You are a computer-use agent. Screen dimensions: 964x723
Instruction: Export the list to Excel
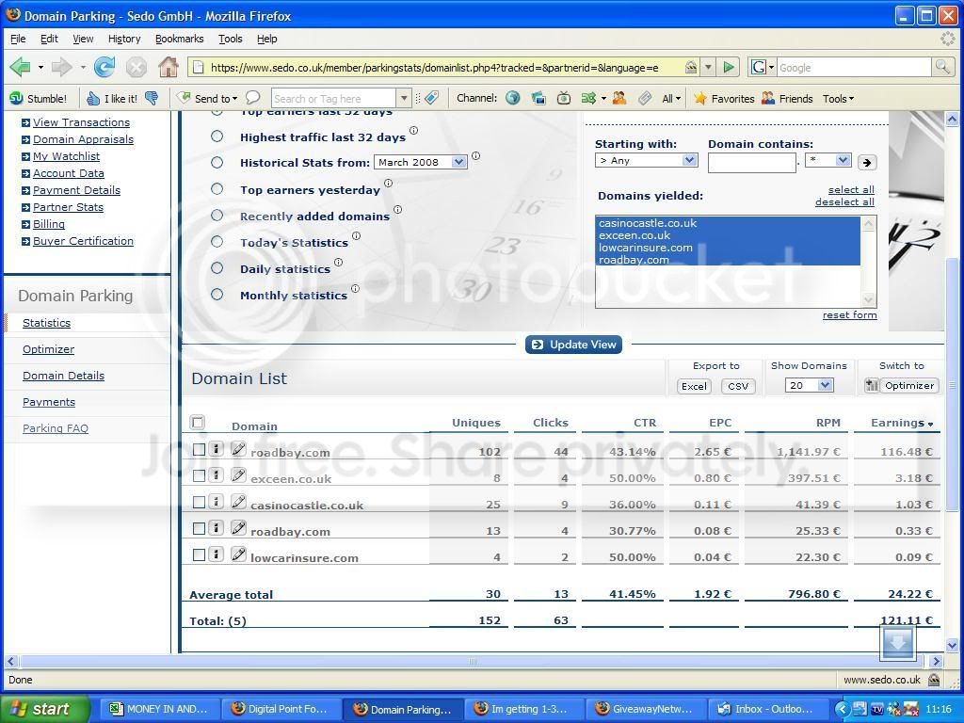tap(694, 386)
